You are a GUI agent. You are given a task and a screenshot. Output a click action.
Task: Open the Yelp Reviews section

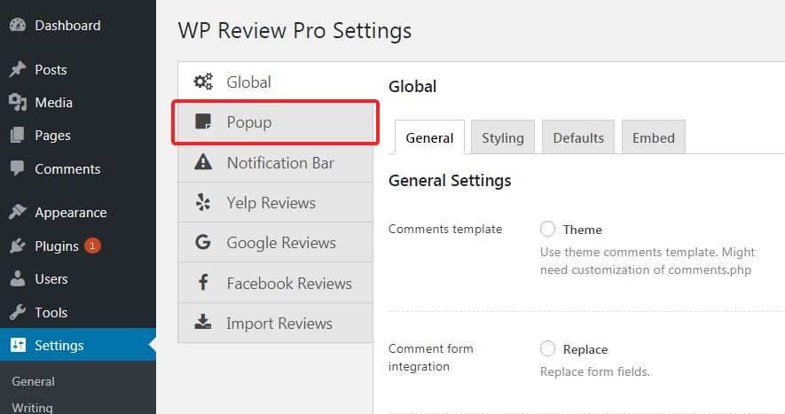tap(275, 202)
